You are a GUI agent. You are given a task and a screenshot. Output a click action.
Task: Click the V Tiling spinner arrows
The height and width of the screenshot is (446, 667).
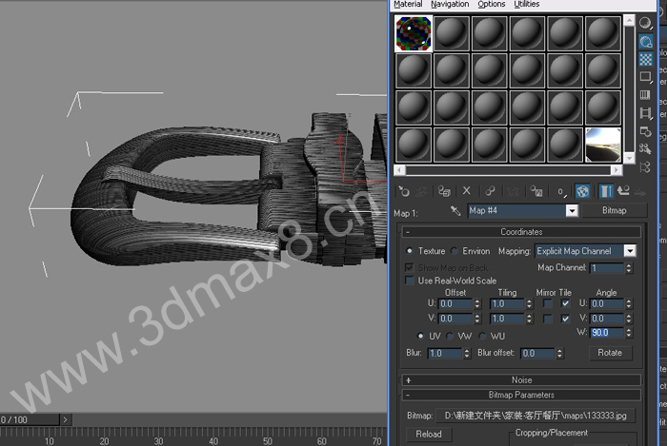529,319
